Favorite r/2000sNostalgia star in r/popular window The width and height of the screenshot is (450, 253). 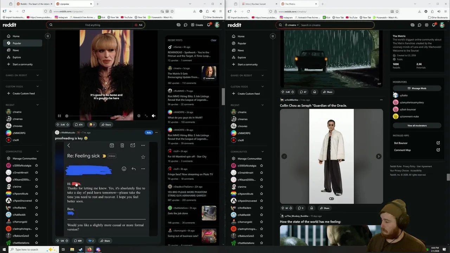pyautogui.click(x=37, y=166)
